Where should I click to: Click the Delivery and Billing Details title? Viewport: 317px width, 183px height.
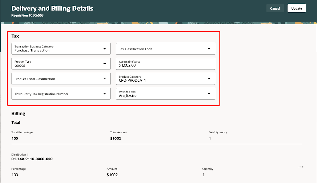52,8
